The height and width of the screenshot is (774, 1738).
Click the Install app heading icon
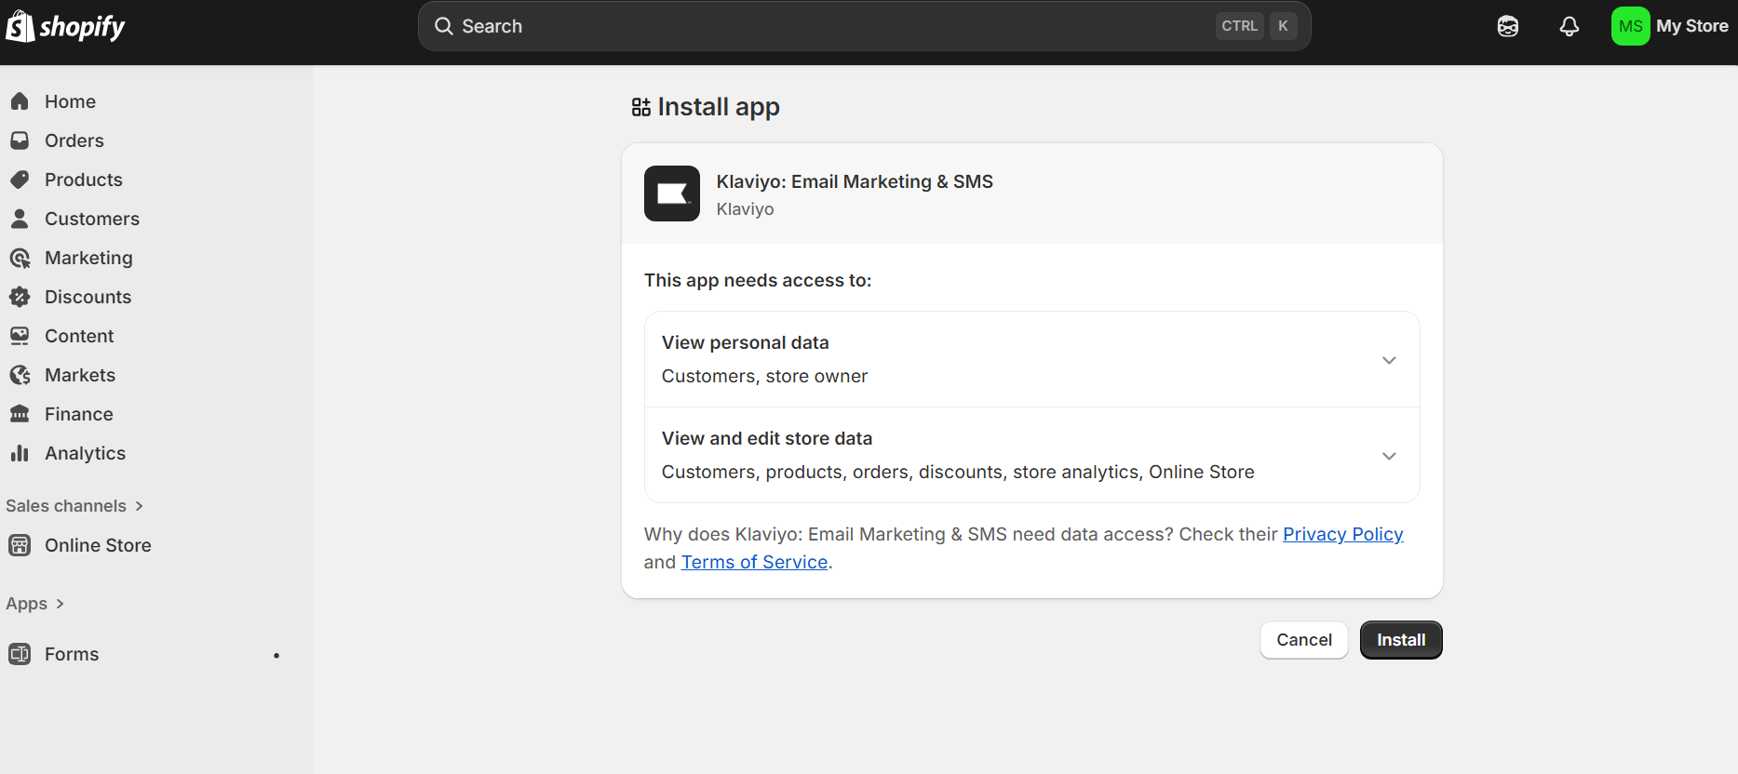pyautogui.click(x=640, y=108)
